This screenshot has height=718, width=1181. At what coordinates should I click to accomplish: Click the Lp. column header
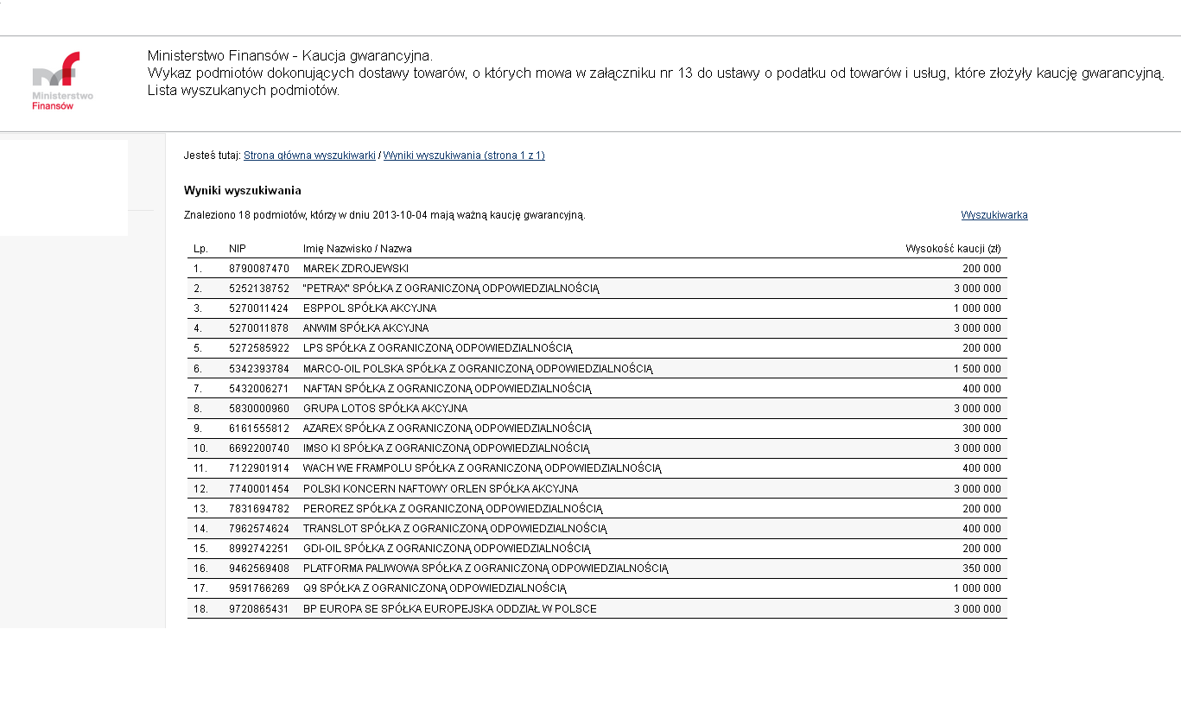coord(200,249)
